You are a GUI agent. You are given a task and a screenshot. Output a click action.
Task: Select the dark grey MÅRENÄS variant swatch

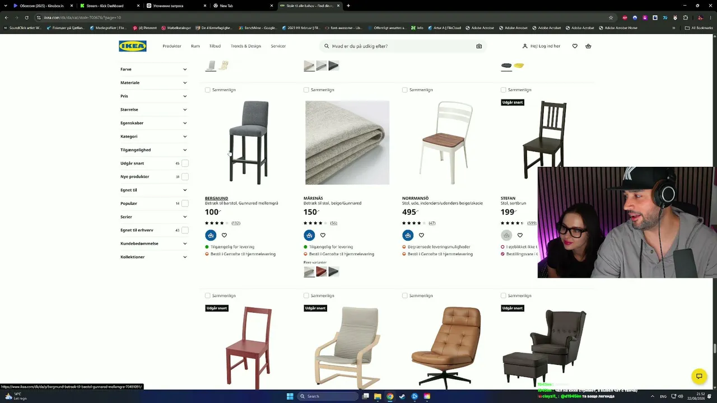[333, 272]
